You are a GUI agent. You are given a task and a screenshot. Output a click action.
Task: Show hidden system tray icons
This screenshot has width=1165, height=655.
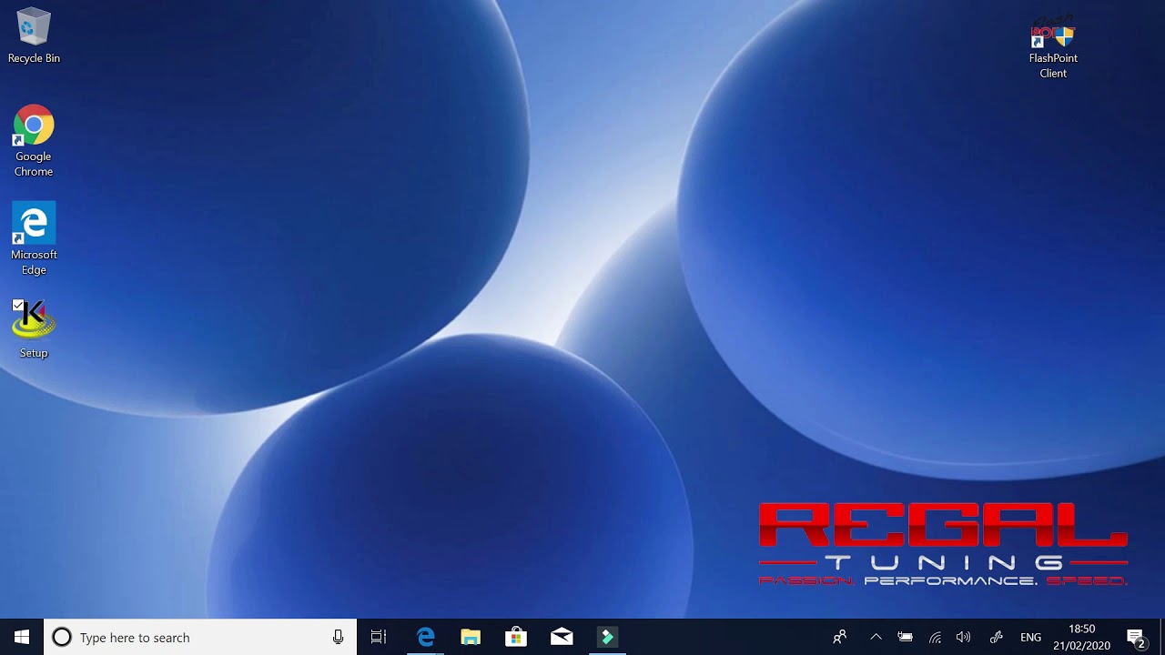tap(876, 638)
